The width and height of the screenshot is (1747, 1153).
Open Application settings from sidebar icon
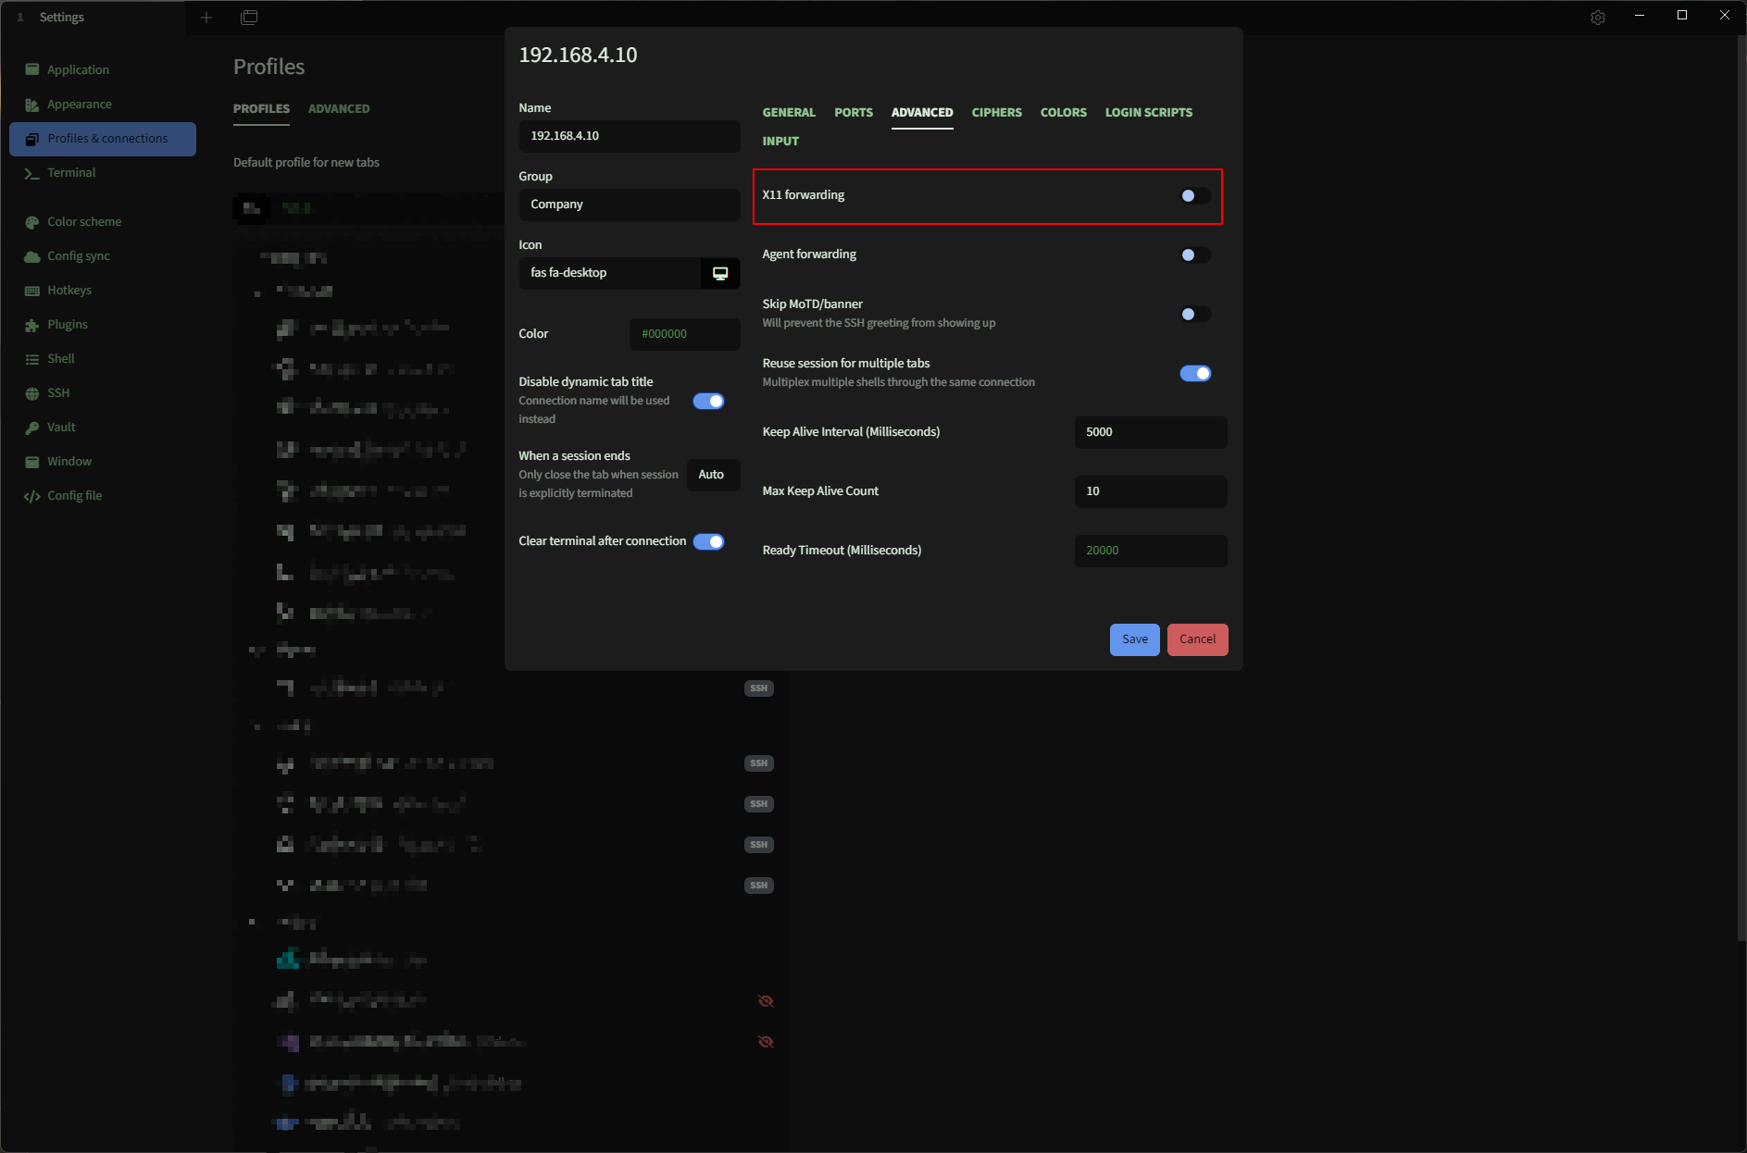pyautogui.click(x=32, y=70)
